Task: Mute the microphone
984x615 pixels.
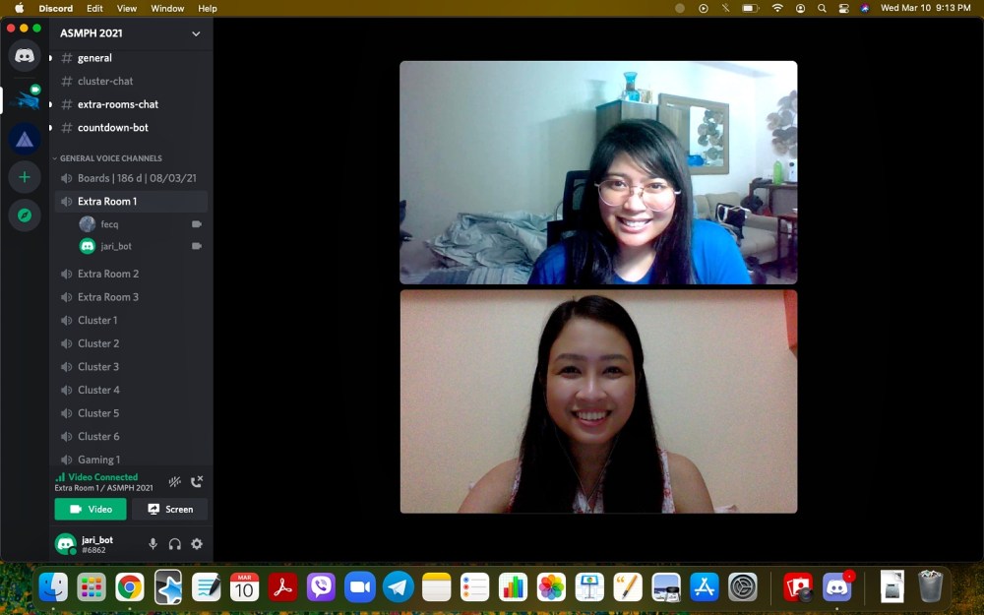Action: [153, 544]
